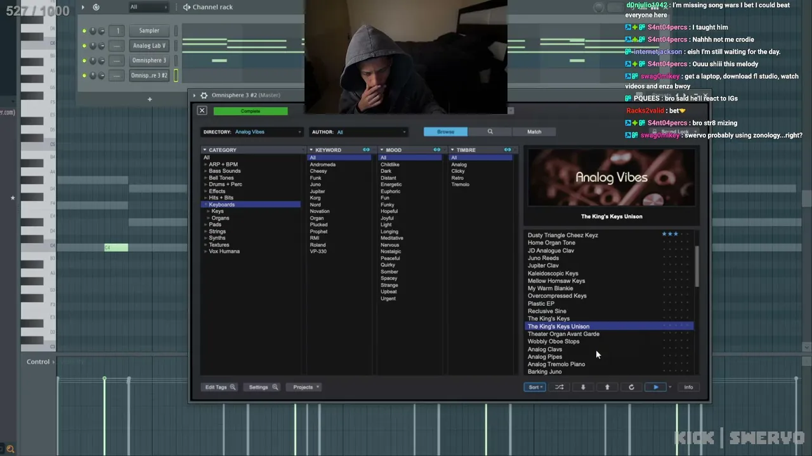Mute the Omnisphere 3 #2 channel

84,76
